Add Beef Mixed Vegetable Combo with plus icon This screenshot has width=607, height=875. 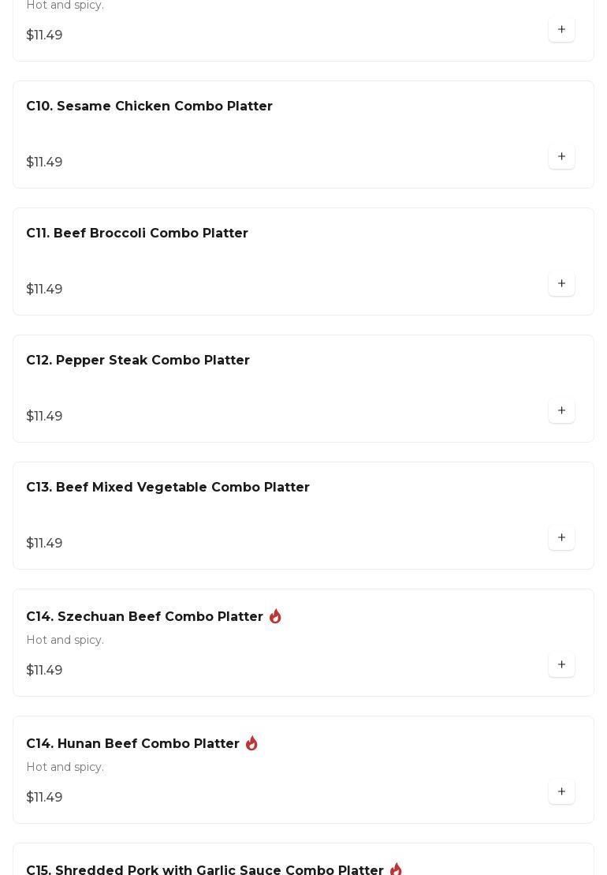[x=561, y=537]
